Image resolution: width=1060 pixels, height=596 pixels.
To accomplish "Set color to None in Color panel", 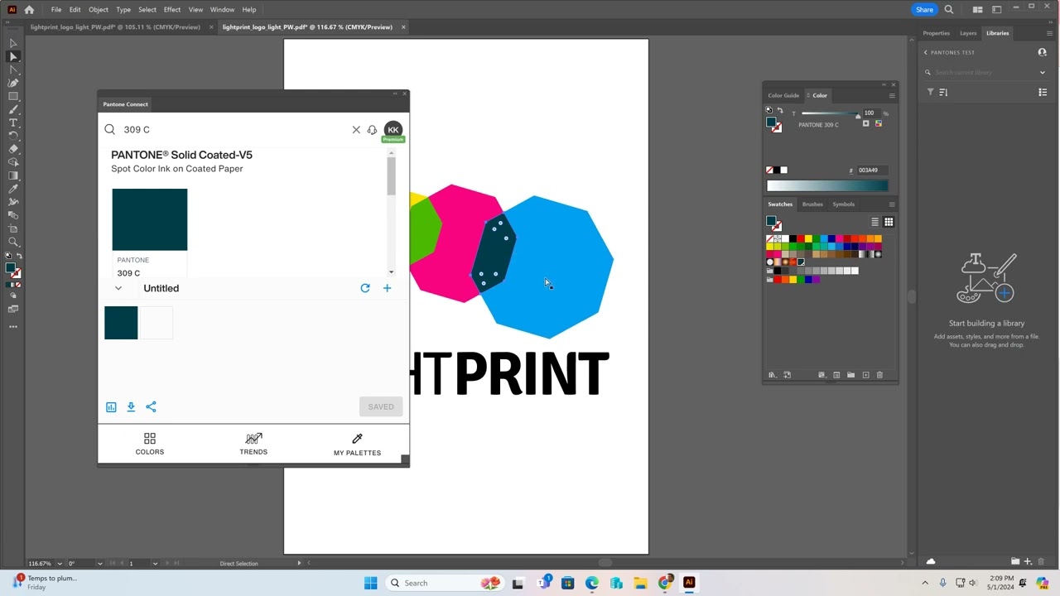I will (770, 170).
